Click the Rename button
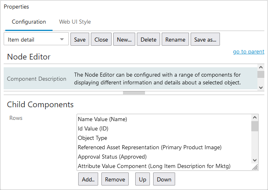This screenshot has height=190, width=268. (176, 40)
